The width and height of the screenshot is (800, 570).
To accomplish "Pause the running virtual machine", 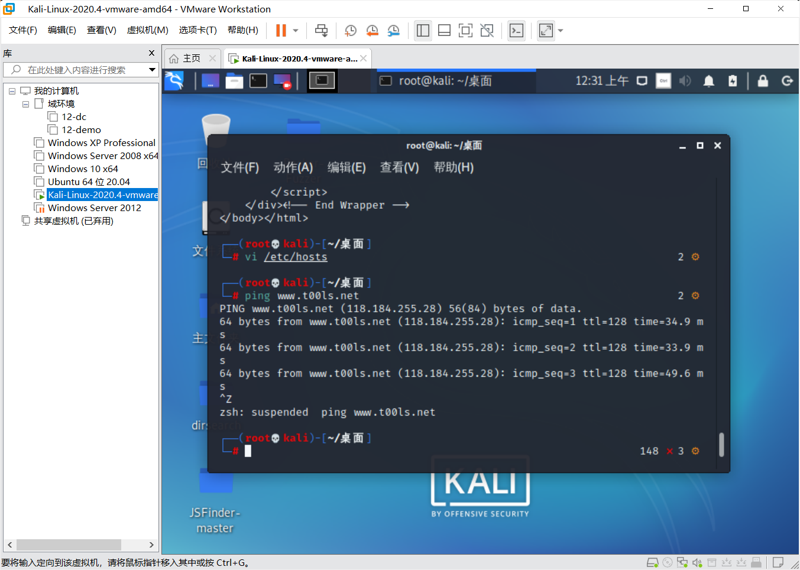I will tap(281, 30).
